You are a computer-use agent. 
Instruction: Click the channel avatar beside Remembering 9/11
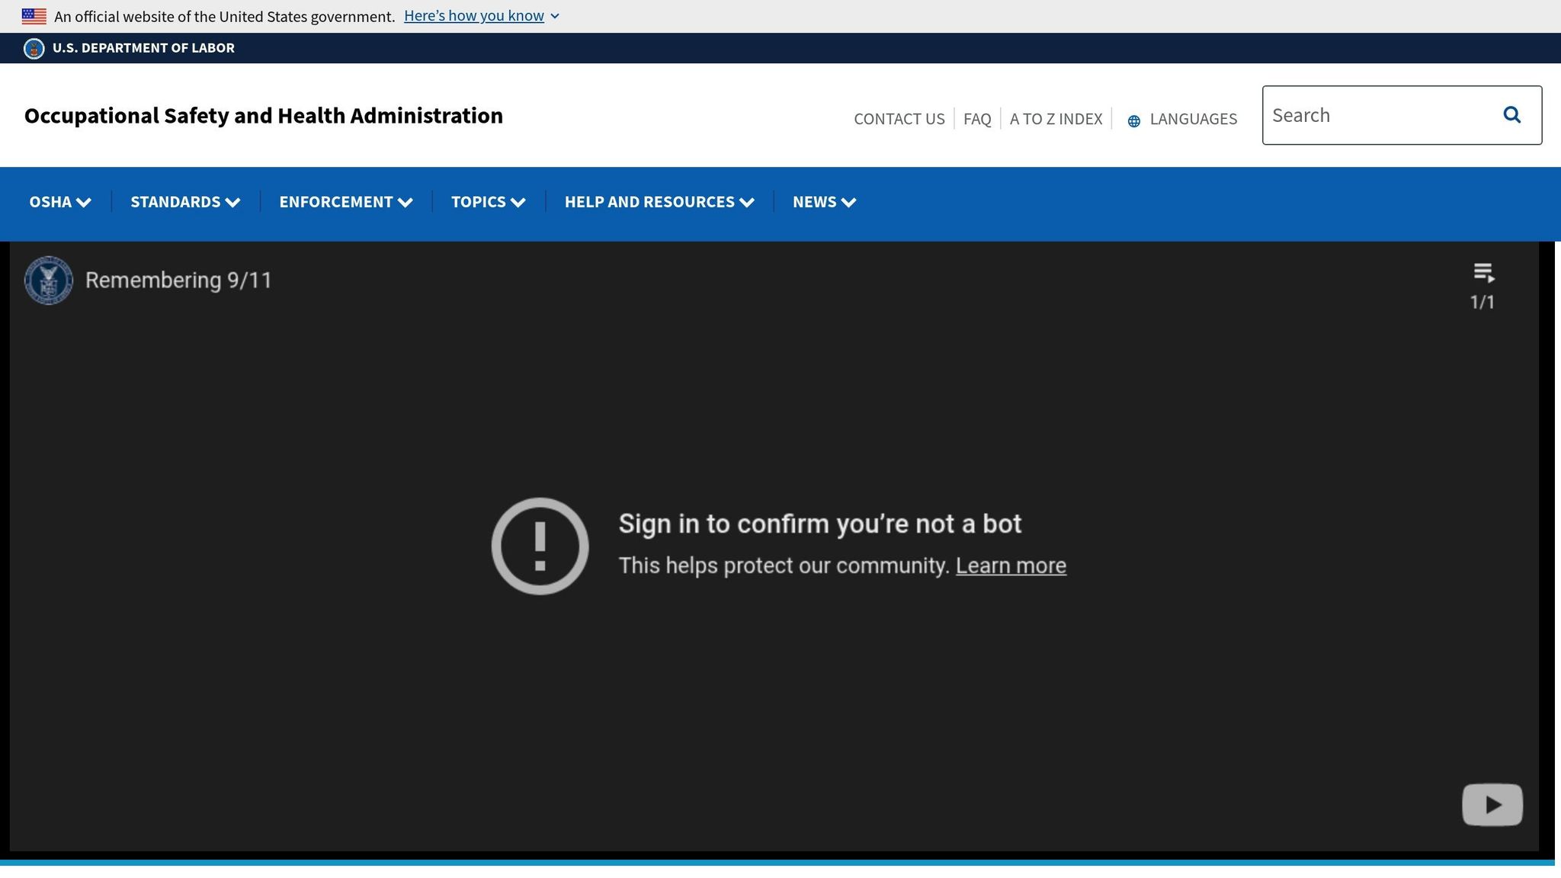(x=49, y=280)
